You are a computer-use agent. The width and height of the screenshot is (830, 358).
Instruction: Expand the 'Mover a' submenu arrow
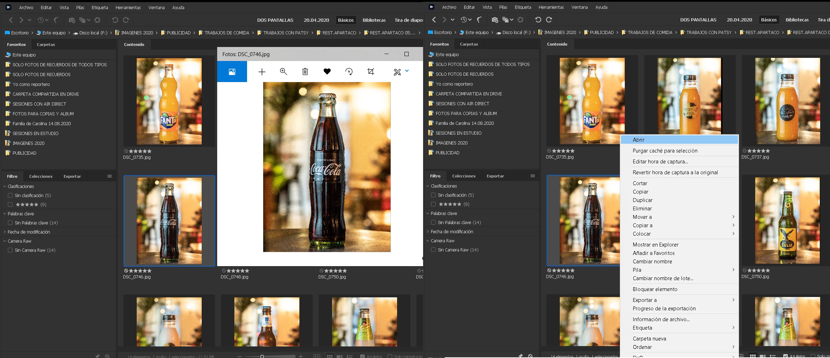(733, 217)
